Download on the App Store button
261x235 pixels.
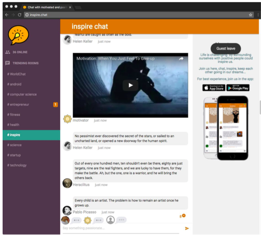click(x=213, y=88)
